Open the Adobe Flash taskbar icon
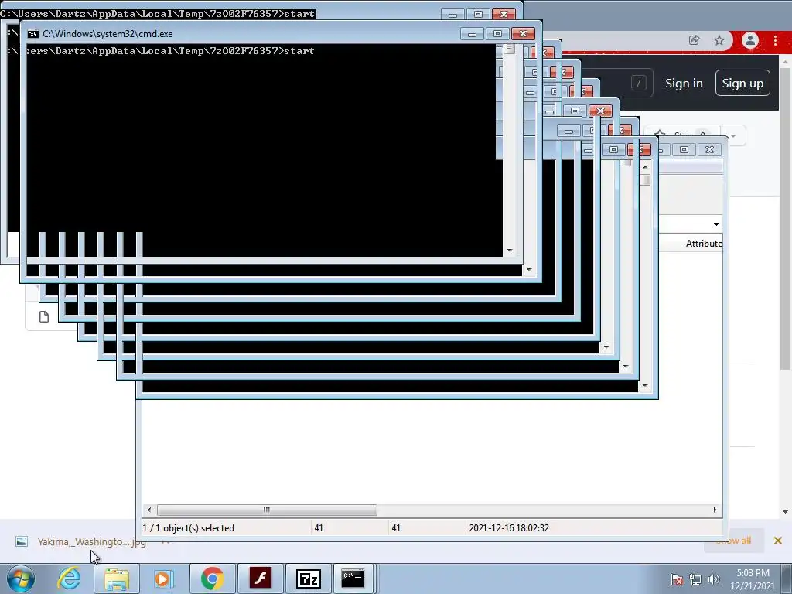Image resolution: width=792 pixels, height=594 pixels. pyautogui.click(x=261, y=579)
